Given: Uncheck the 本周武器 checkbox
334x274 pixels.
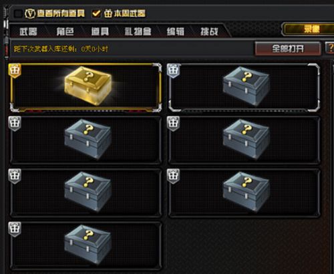Looking at the screenshot, I should 96,13.
